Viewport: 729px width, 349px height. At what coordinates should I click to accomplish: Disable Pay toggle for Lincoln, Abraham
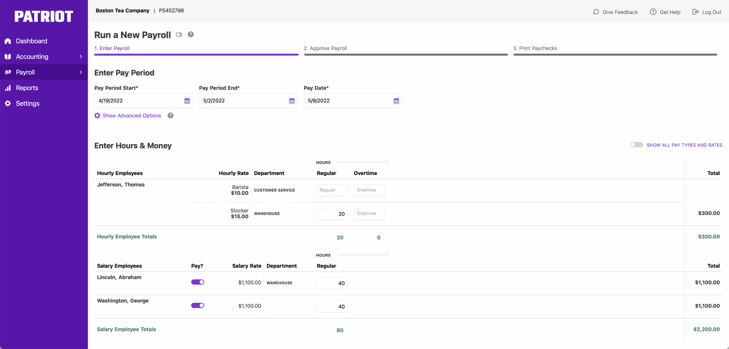coord(198,282)
